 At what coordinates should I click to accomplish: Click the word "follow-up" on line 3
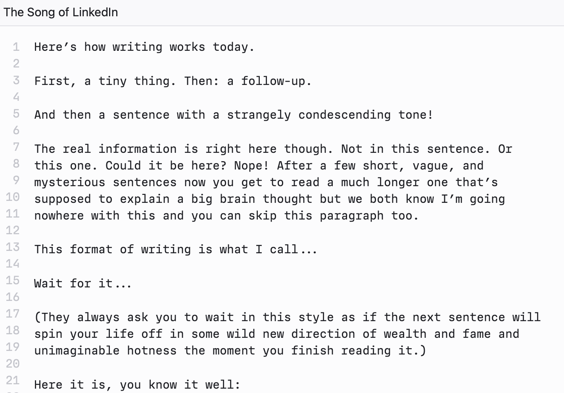point(273,81)
